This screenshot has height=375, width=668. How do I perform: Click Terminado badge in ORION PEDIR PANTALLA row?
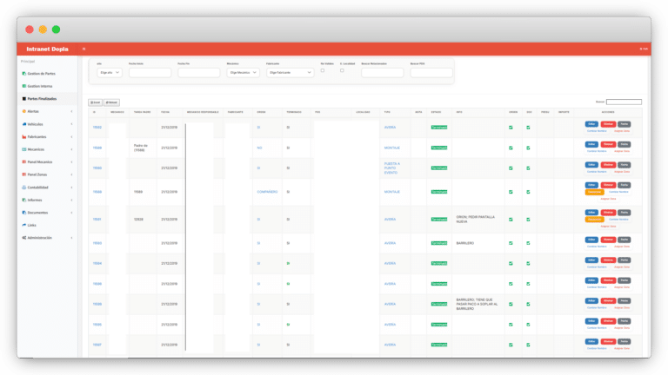click(x=439, y=220)
